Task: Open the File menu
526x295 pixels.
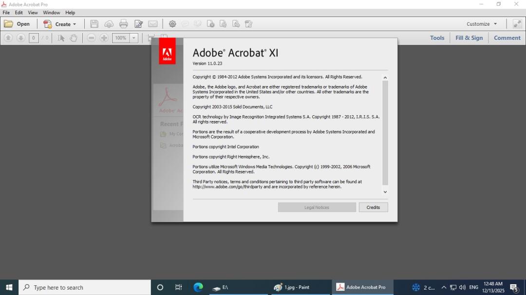Action: click(x=6, y=13)
